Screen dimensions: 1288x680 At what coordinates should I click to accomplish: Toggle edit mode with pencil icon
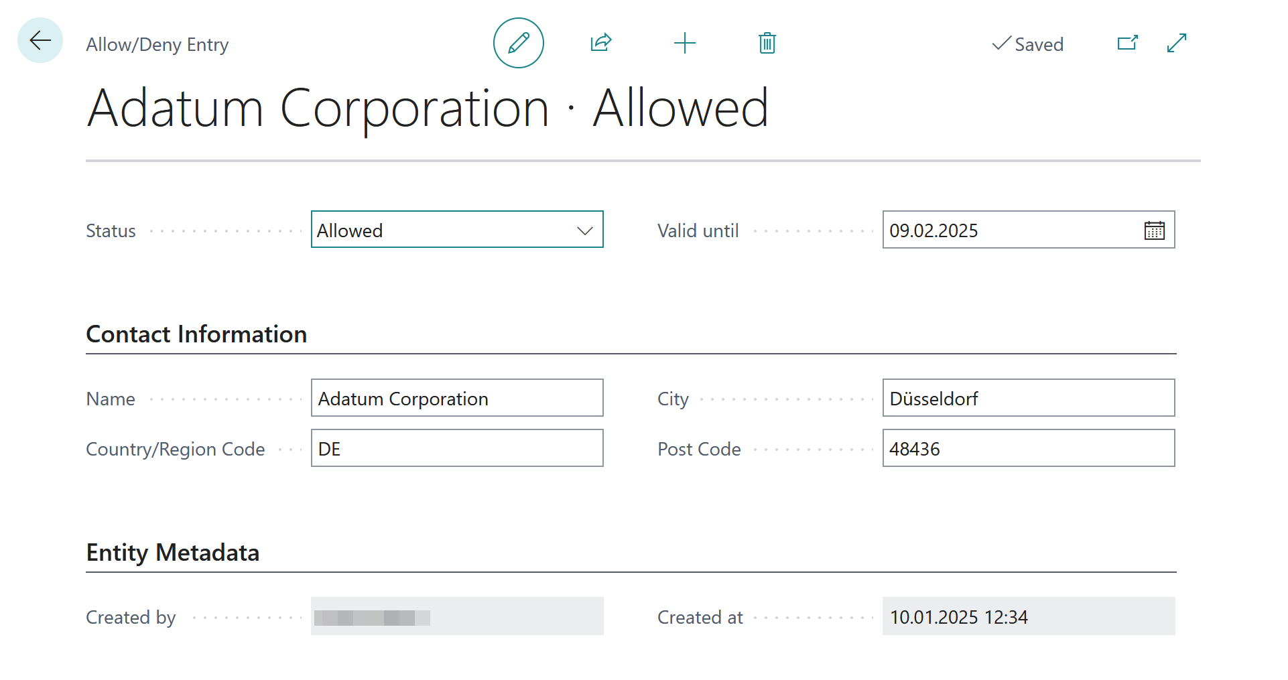pos(519,43)
